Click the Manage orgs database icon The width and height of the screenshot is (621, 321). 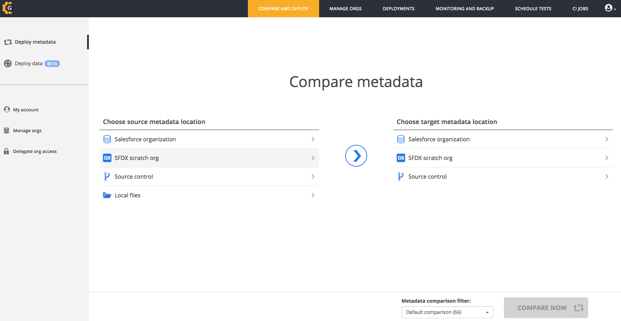click(6, 130)
